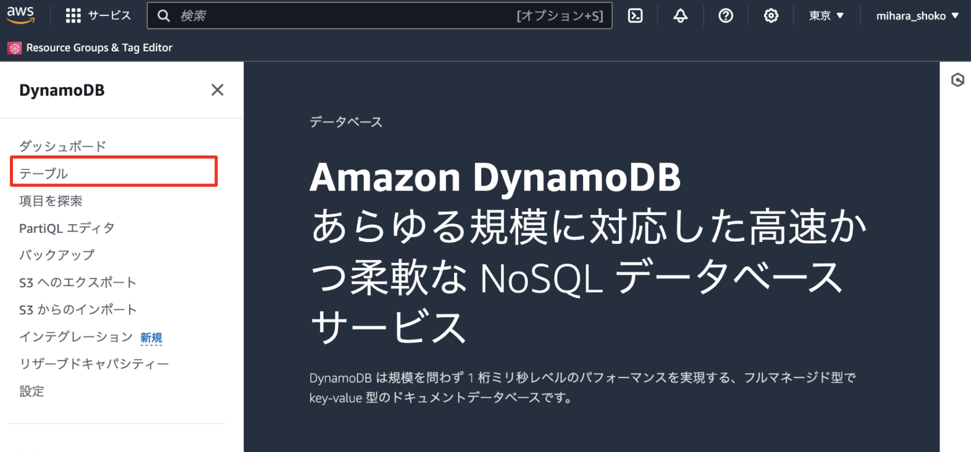971x452 pixels.
Task: Close the DynamoDB side navigation
Action: pyautogui.click(x=217, y=90)
